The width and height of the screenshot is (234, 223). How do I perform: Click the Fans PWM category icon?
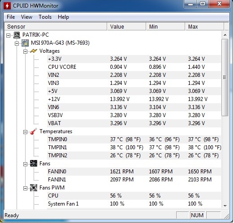tap(34, 188)
